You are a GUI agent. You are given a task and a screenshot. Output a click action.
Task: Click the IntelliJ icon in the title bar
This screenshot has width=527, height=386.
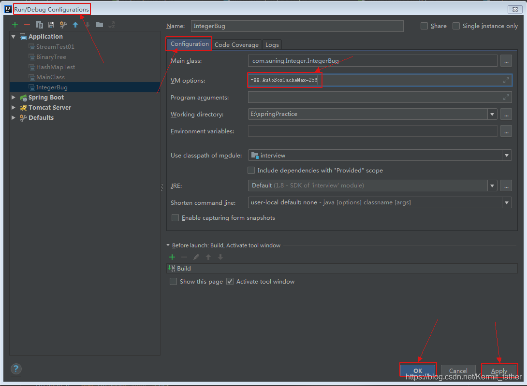coord(8,9)
